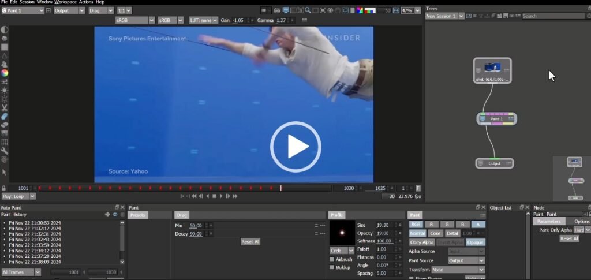Select the highlighted blue pill Drag brush

[4, 117]
